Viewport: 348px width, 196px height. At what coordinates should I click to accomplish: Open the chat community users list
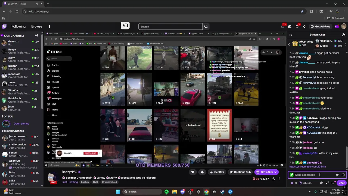click(x=344, y=35)
